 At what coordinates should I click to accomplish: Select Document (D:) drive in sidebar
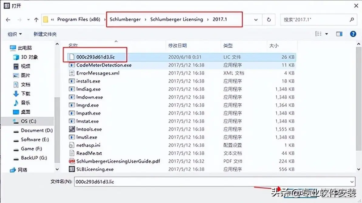pos(33,130)
